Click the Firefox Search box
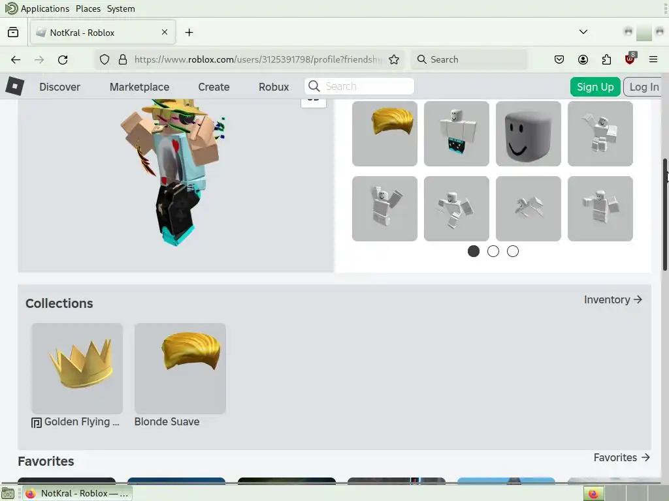 pyautogui.click(x=469, y=59)
